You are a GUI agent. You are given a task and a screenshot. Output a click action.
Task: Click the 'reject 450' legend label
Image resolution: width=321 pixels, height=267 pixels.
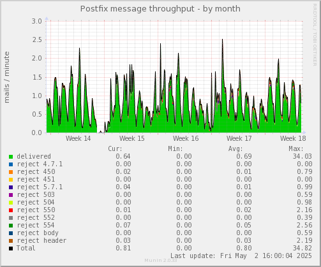tap(36, 172)
